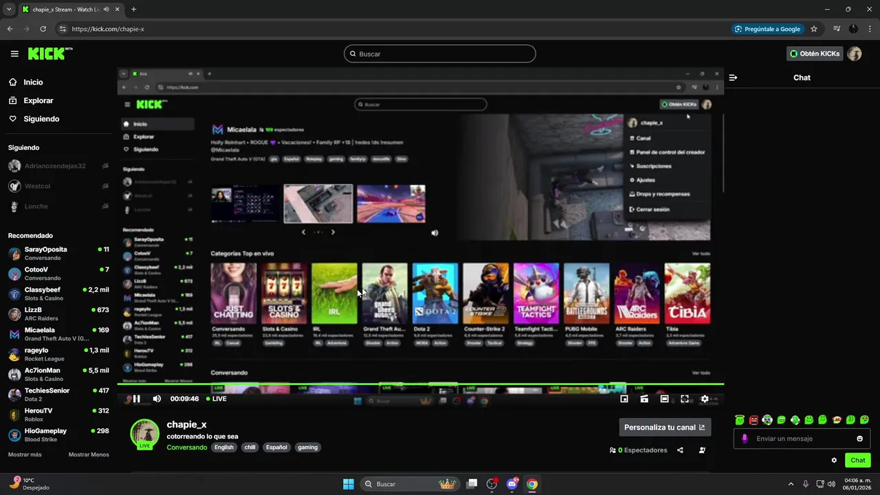This screenshot has width=880, height=495.
Task: Open CotooV recommended channel
Action: [58, 274]
